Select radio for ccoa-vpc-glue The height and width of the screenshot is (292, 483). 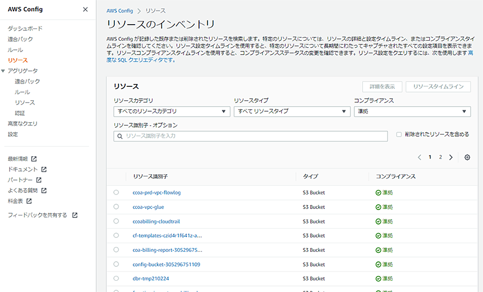pyautogui.click(x=116, y=207)
